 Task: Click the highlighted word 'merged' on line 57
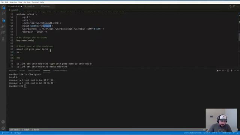tap(47, 26)
